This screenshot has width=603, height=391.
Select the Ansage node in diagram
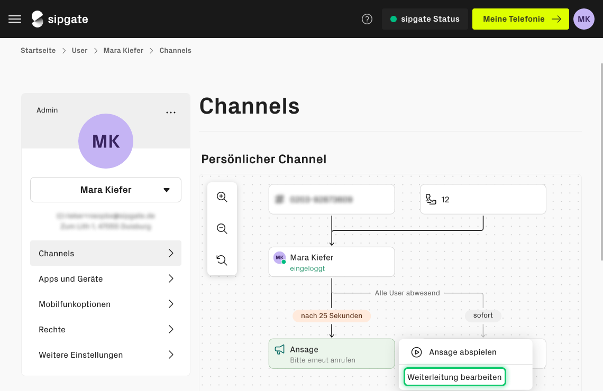coord(332,354)
